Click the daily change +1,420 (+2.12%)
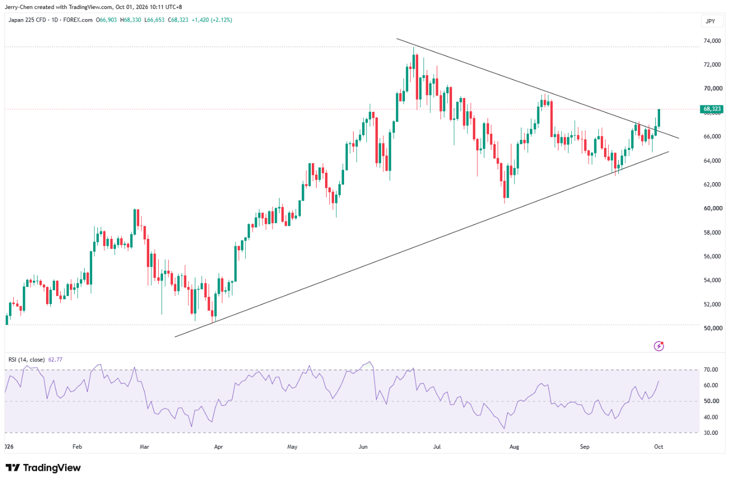This screenshot has height=482, width=730. pos(212,20)
